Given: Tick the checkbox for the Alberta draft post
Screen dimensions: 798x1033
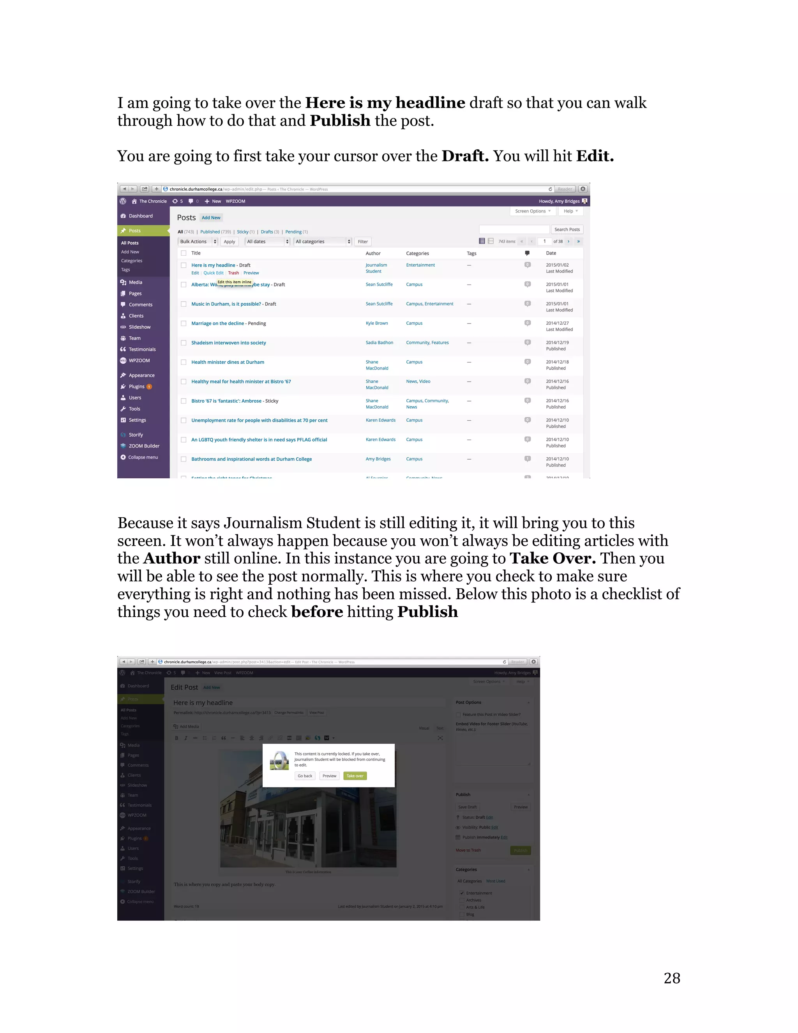Looking at the screenshot, I should click(x=184, y=285).
